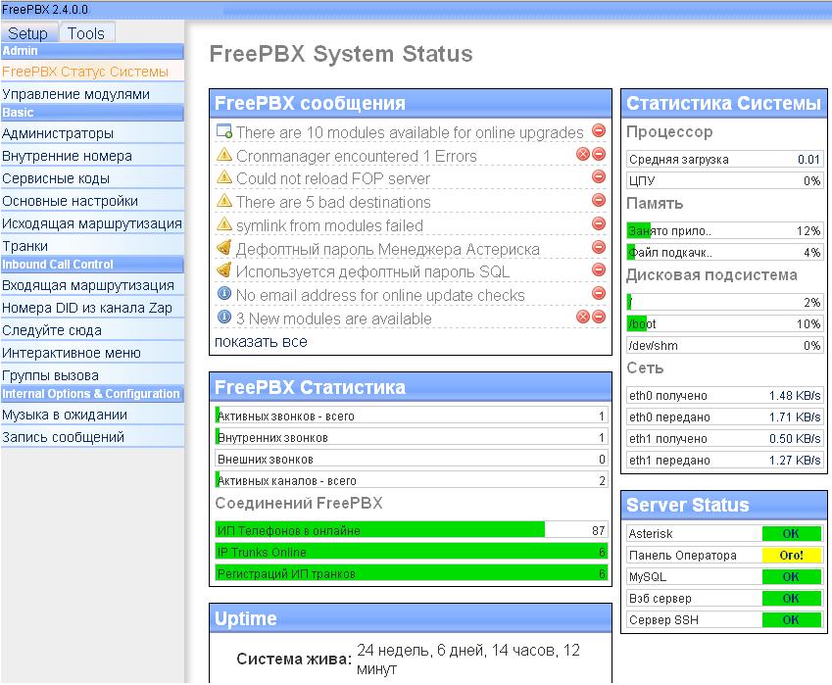This screenshot has width=832, height=685.
Task: Dismiss the 'Could not reload FOP server' notice
Action: point(599,176)
